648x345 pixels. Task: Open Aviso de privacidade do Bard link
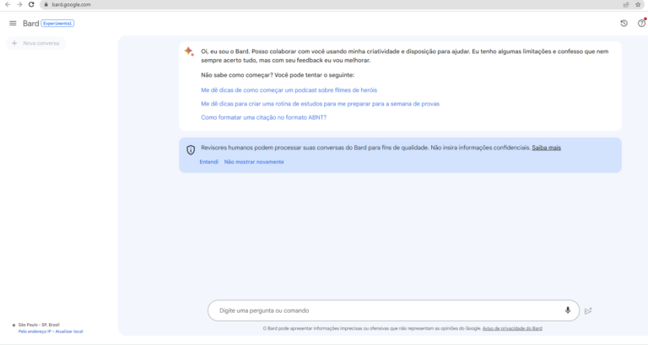(x=512, y=328)
